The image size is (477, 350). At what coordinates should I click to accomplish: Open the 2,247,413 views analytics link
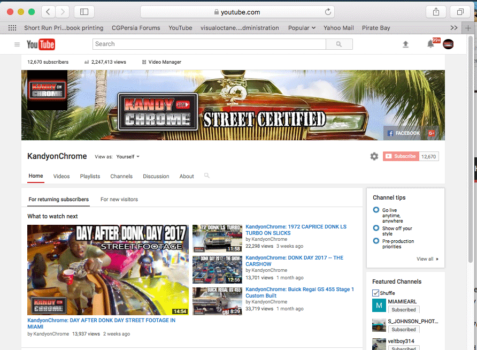pos(105,62)
